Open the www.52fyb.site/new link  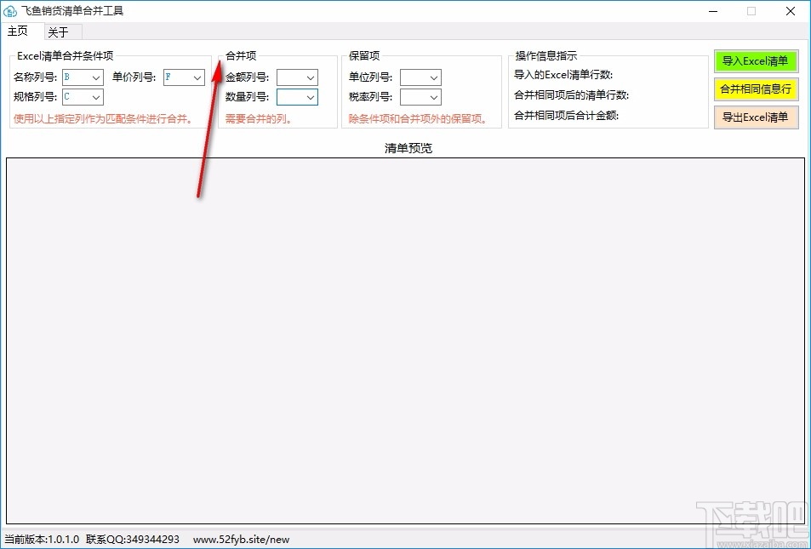[x=241, y=539]
